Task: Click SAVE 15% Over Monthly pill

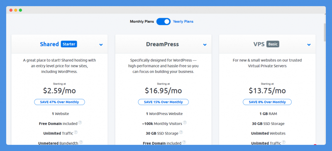Action: [164, 102]
